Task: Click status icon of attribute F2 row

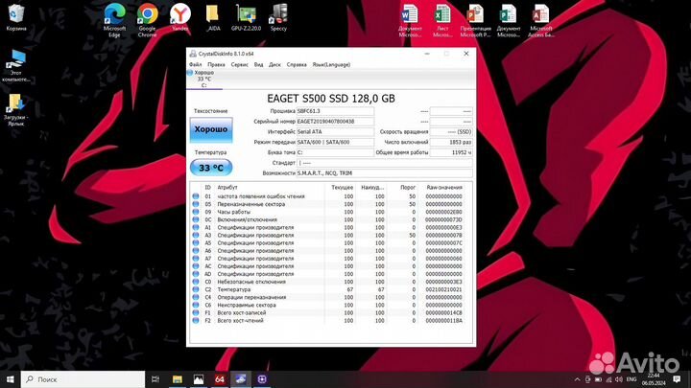Action: tap(196, 320)
